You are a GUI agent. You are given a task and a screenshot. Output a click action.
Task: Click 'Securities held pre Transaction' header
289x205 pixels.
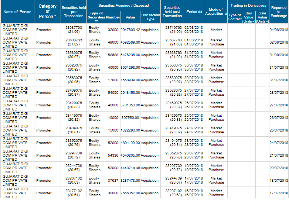pyautogui.click(x=74, y=11)
